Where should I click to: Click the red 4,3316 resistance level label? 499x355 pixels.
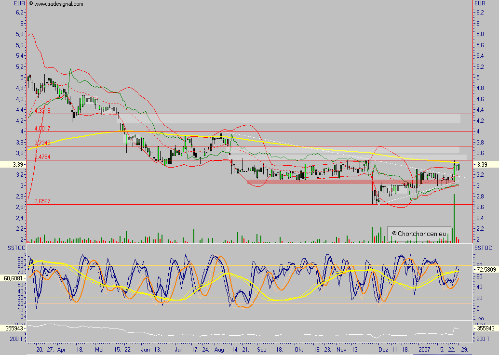42,111
